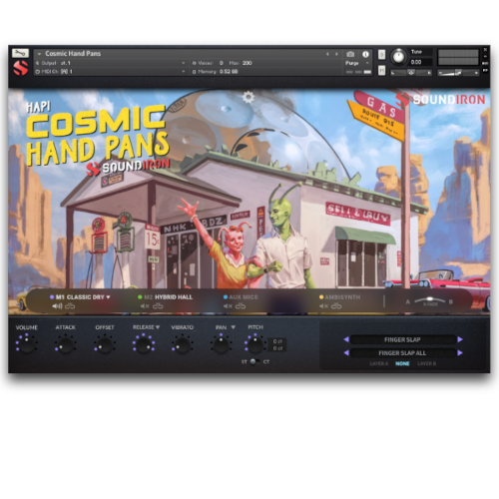This screenshot has width=499, height=499.
Task: Click the Max voices value 200
Action: pyautogui.click(x=248, y=63)
